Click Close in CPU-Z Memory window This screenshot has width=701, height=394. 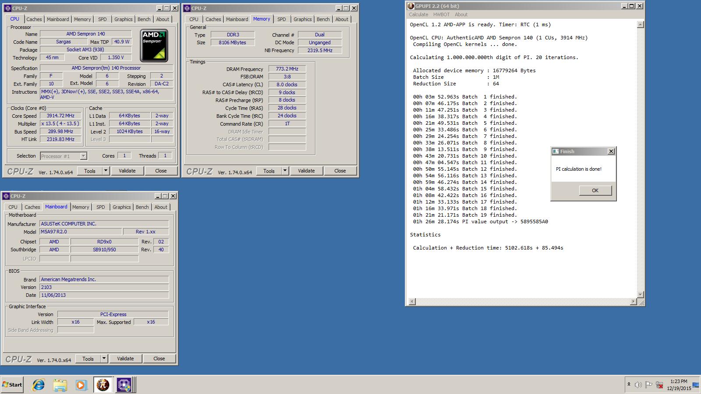click(x=340, y=171)
